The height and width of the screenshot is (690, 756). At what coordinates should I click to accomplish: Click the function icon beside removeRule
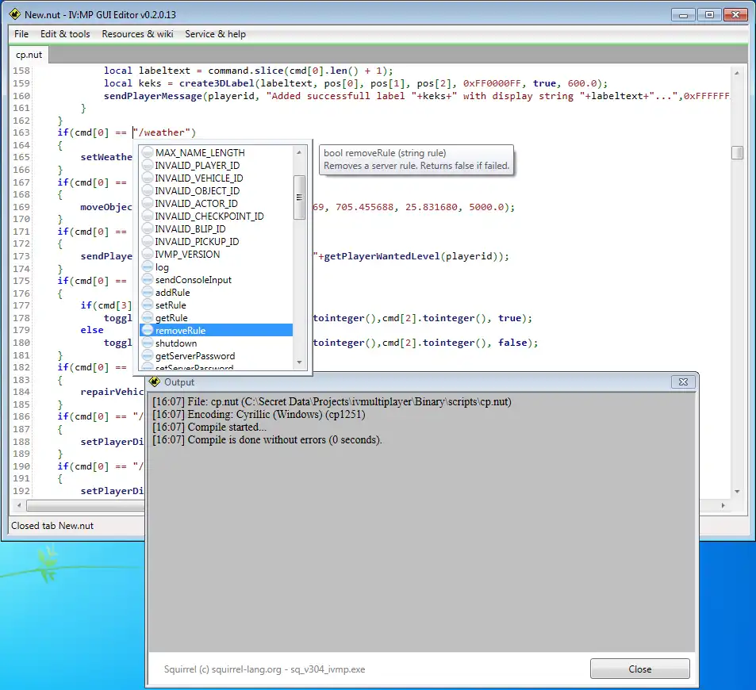pos(148,330)
